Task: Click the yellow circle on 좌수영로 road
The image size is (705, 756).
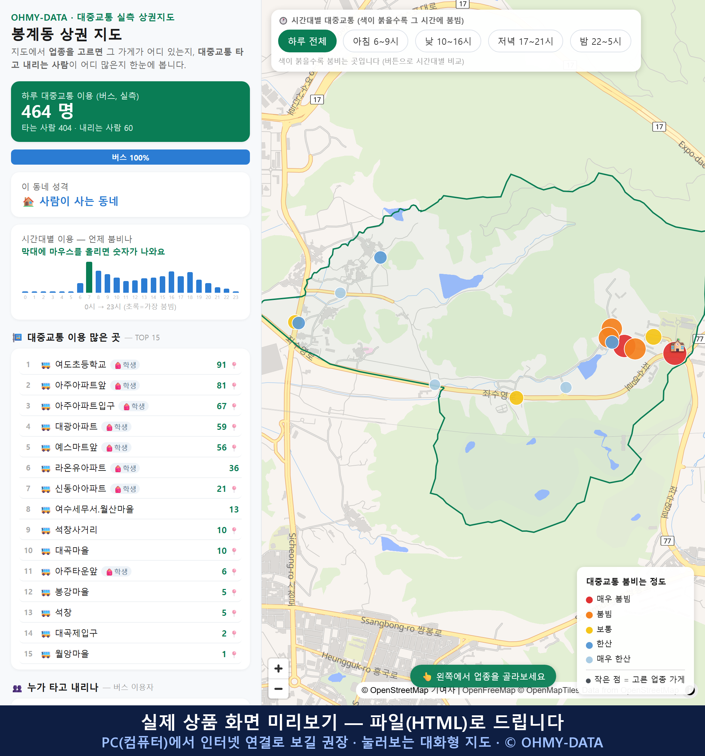Action: pos(516,397)
